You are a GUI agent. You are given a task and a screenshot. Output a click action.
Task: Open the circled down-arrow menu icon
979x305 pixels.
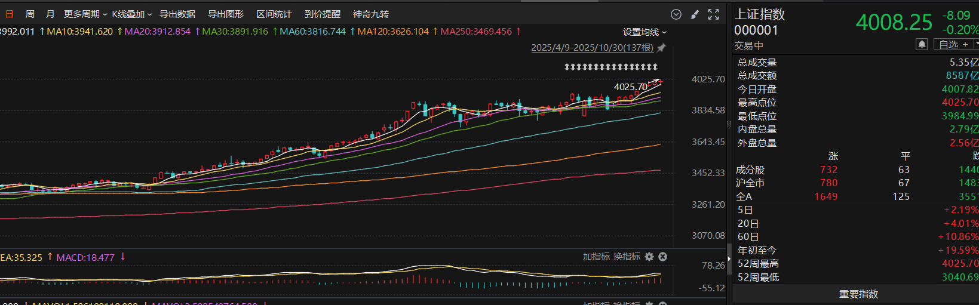coord(676,14)
